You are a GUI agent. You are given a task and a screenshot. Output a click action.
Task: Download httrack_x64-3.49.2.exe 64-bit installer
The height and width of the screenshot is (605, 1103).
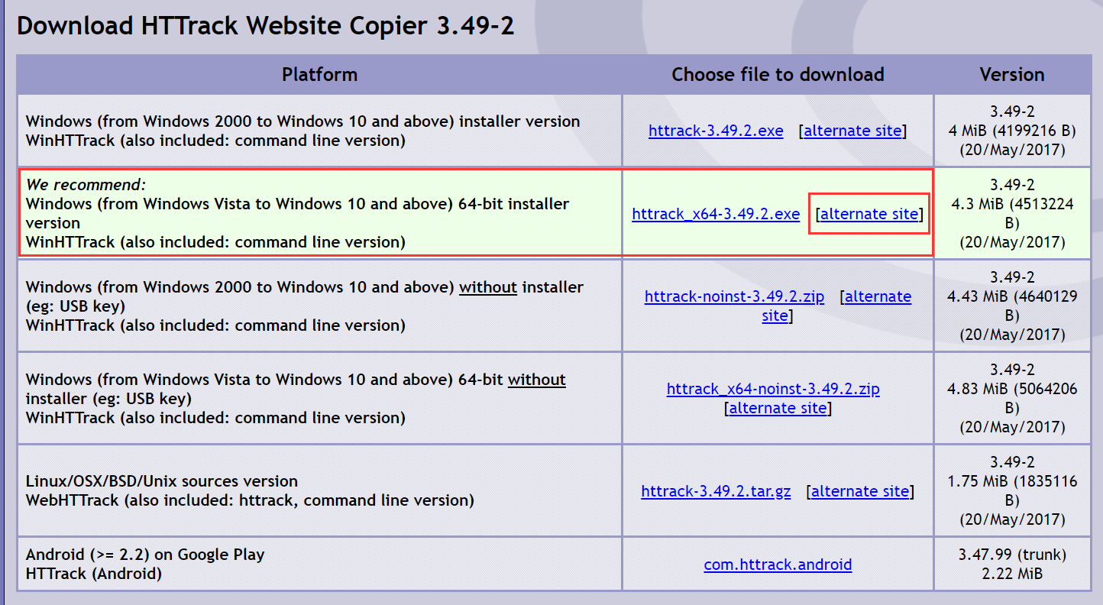coord(716,214)
